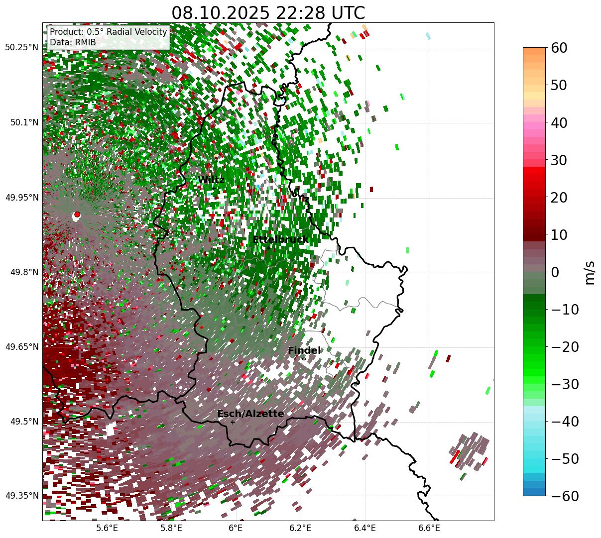601x538 pixels.
Task: Click the 6°E longitude tick label
Action: 236,529
